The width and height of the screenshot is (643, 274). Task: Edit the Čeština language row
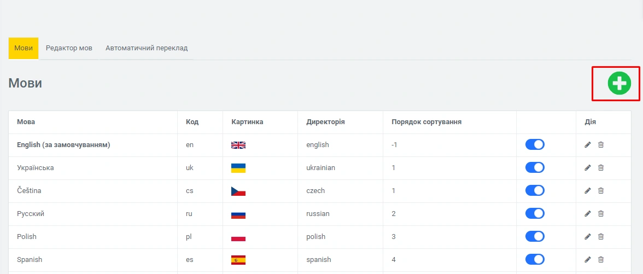click(x=588, y=191)
